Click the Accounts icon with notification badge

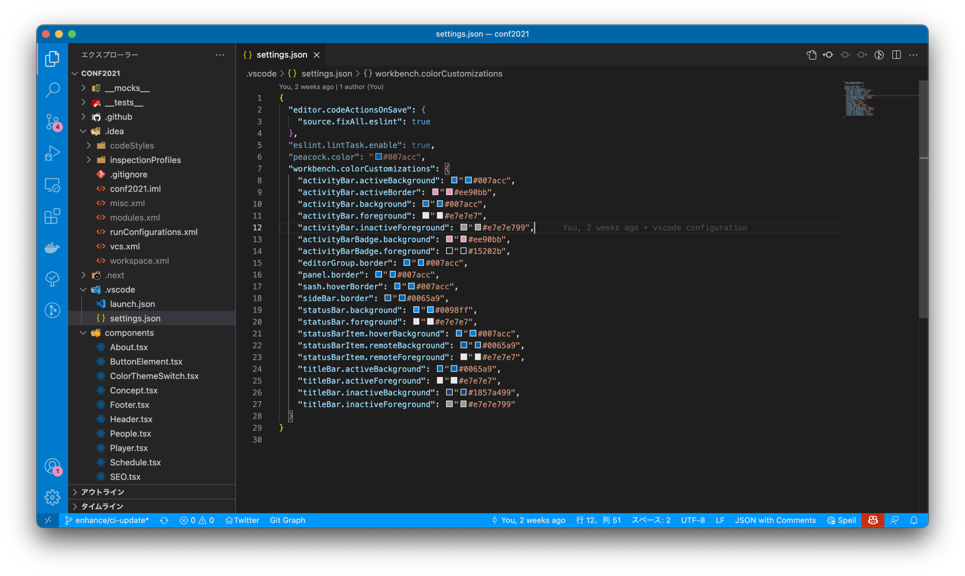click(x=52, y=466)
